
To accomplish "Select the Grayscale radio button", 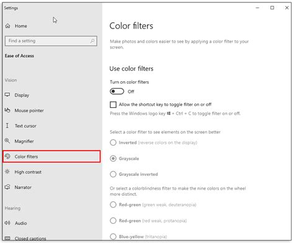I will tap(113, 159).
